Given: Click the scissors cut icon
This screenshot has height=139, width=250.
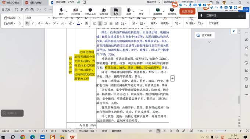Looking at the screenshot, I should (19, 18).
